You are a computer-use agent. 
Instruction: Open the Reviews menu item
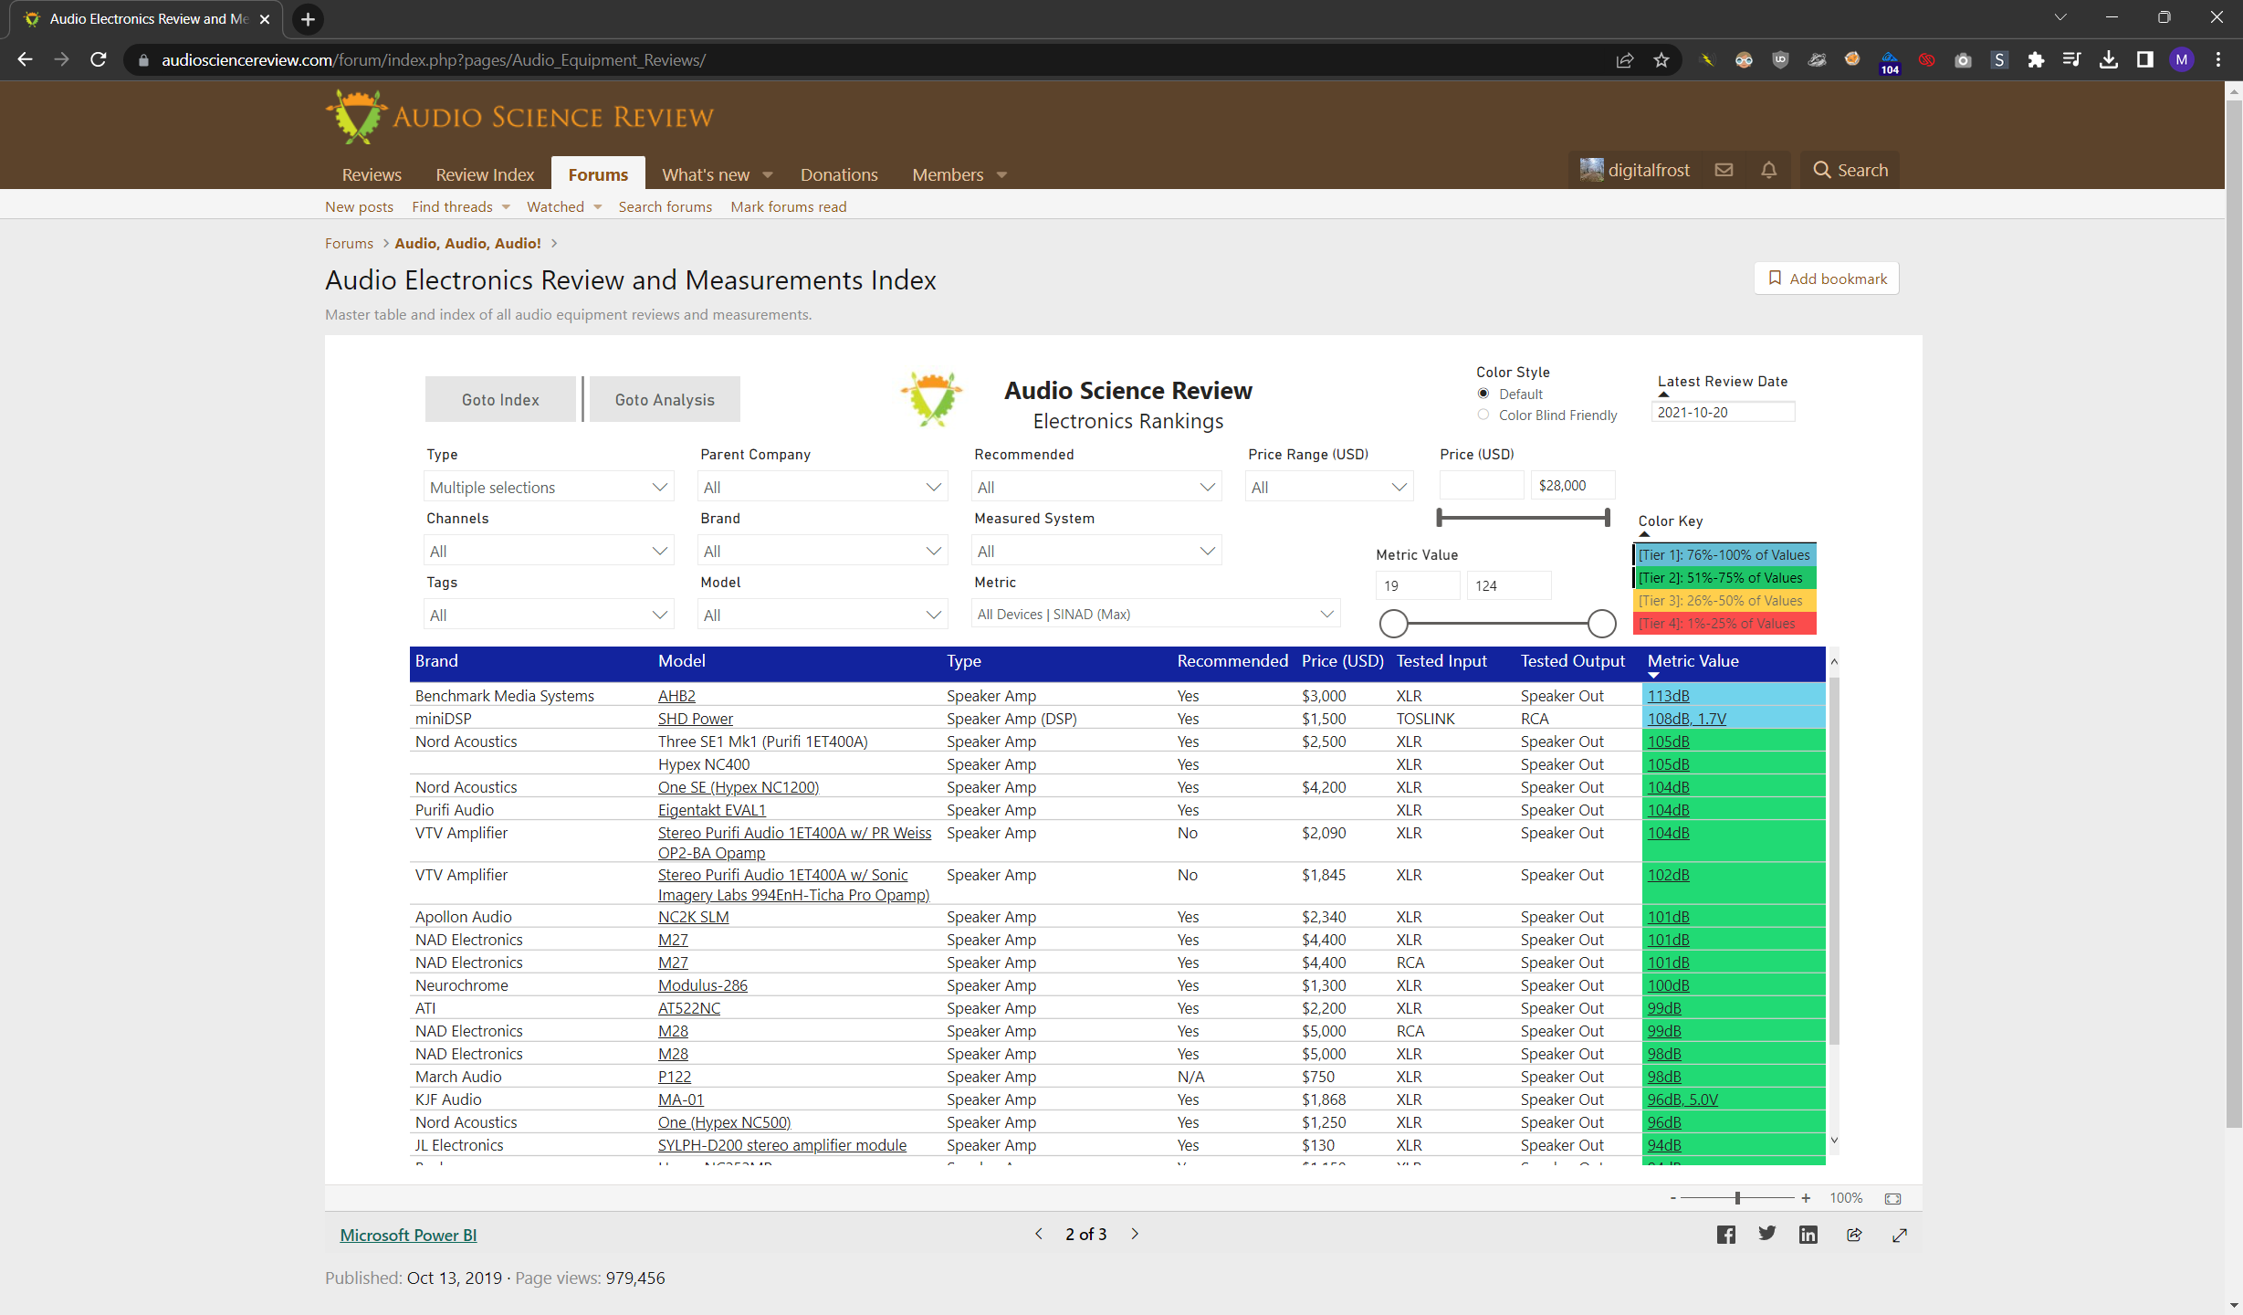pyautogui.click(x=372, y=174)
